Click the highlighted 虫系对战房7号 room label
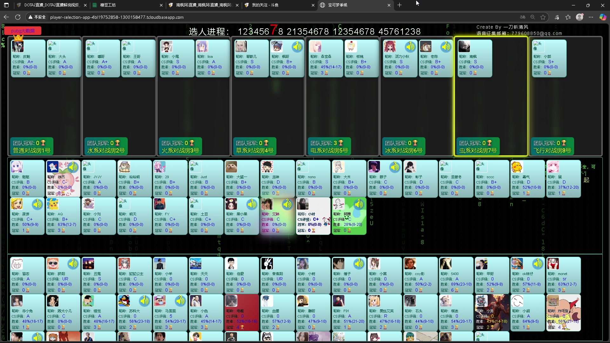 click(478, 151)
